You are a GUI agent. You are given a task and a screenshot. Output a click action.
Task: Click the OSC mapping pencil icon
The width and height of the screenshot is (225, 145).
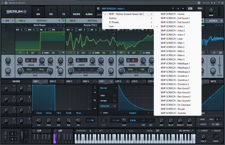[x=192, y=131]
